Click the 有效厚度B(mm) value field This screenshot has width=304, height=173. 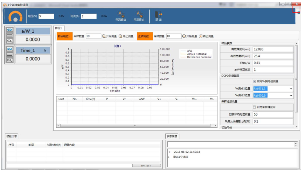[272, 49]
